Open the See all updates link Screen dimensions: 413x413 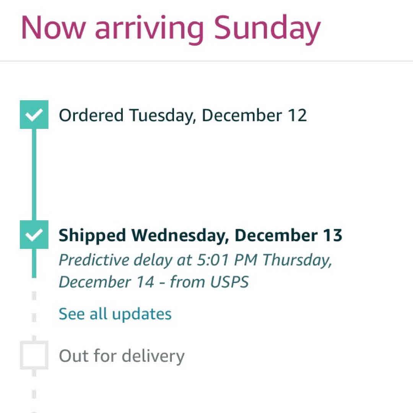(x=115, y=314)
